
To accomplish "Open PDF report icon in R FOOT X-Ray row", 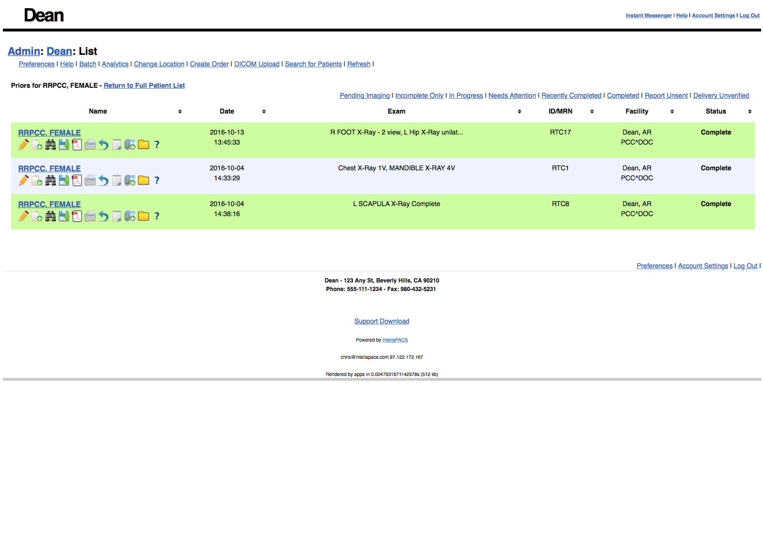I will tap(77, 145).
